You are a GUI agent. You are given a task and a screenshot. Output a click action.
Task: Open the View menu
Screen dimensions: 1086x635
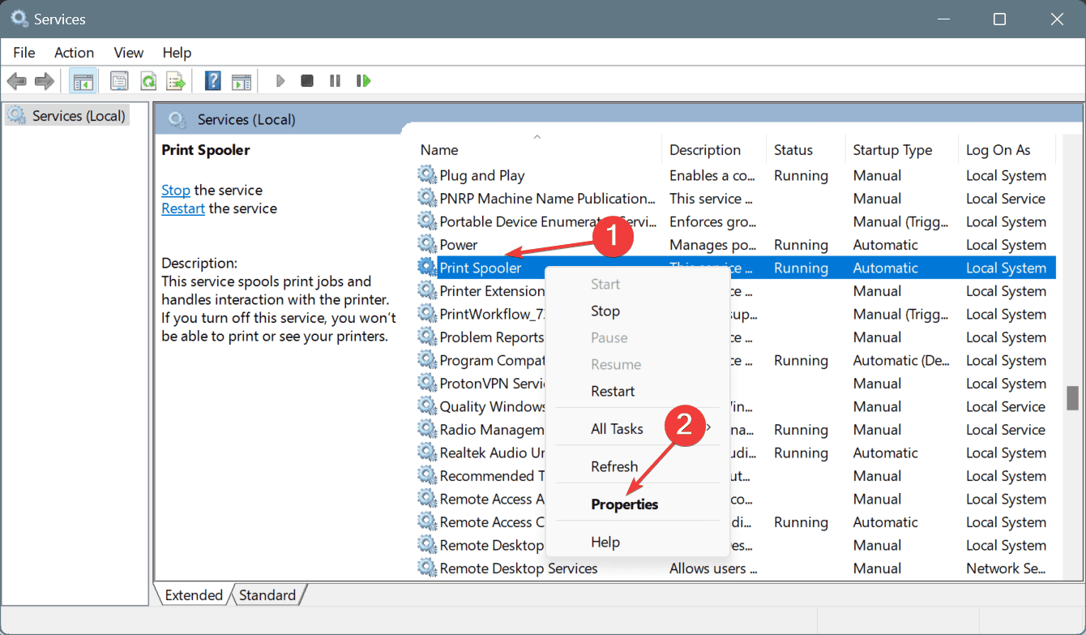pos(128,53)
